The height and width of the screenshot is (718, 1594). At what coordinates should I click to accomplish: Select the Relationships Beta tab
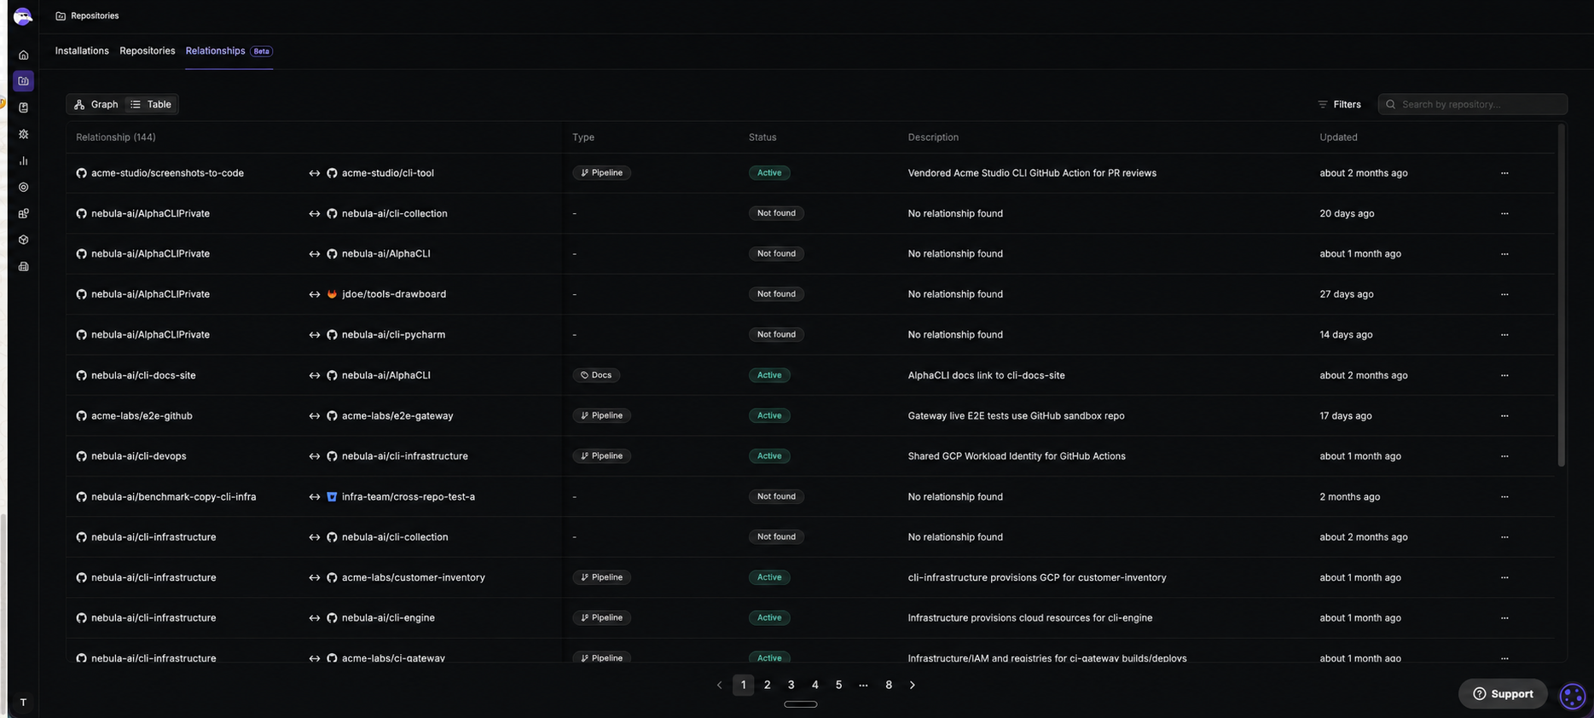click(229, 51)
